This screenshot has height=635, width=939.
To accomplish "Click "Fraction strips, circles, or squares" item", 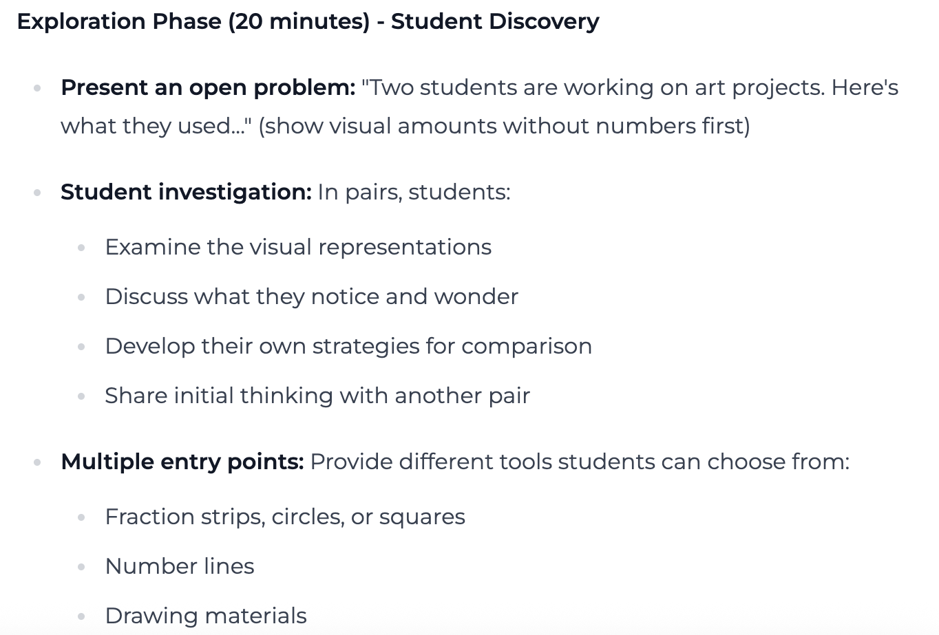I will 285,517.
